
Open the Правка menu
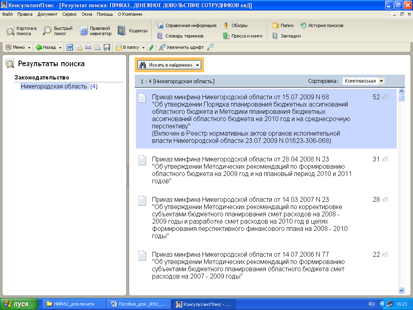pos(25,14)
